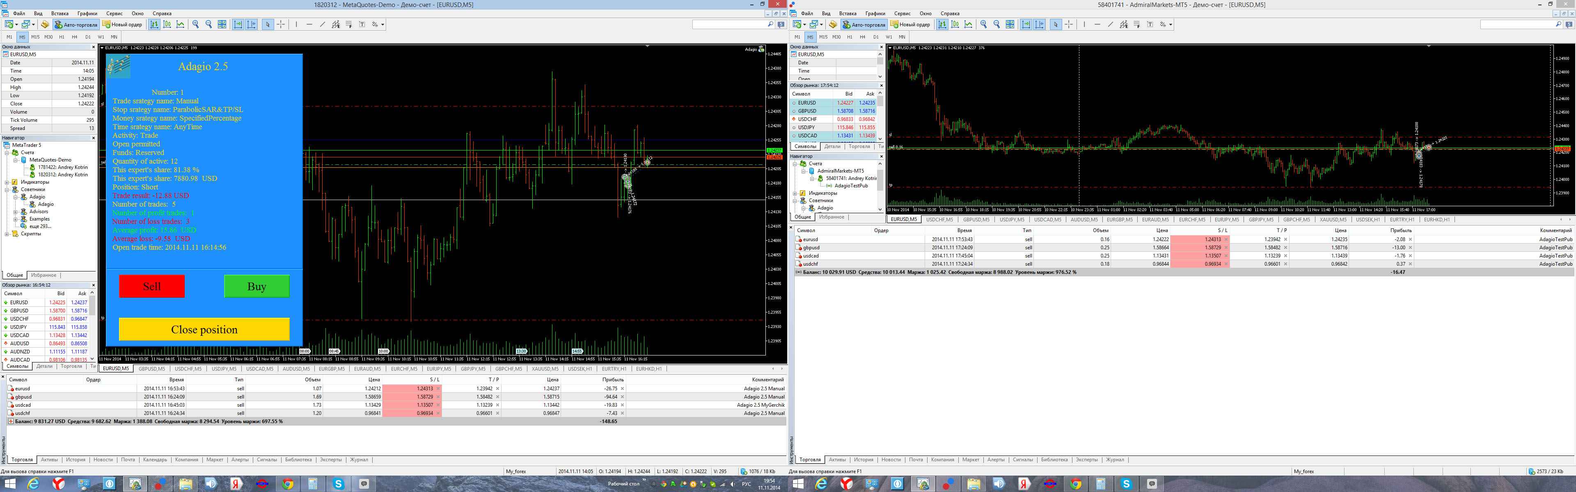Toggle Авто-торговля in MetaQuotes-Demo window

(x=76, y=25)
